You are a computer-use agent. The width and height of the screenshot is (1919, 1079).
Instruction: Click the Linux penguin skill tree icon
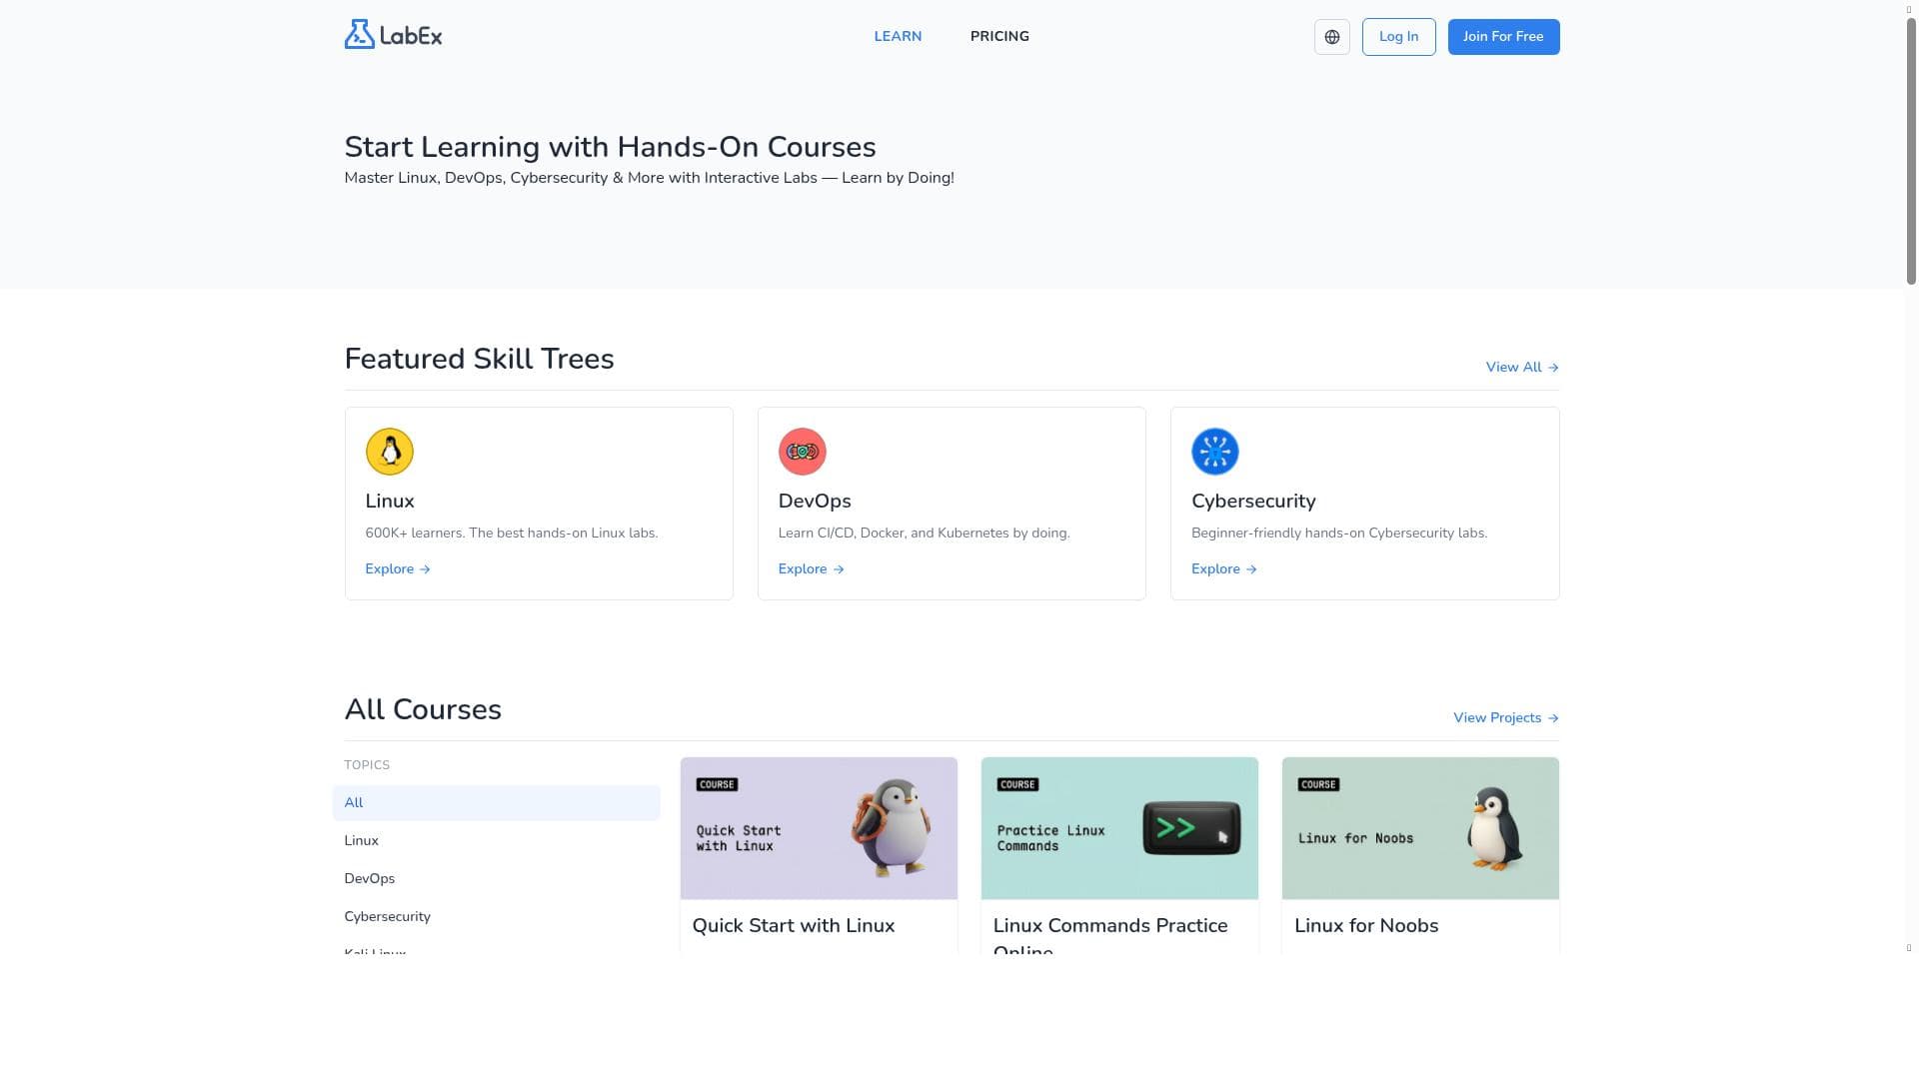390,452
